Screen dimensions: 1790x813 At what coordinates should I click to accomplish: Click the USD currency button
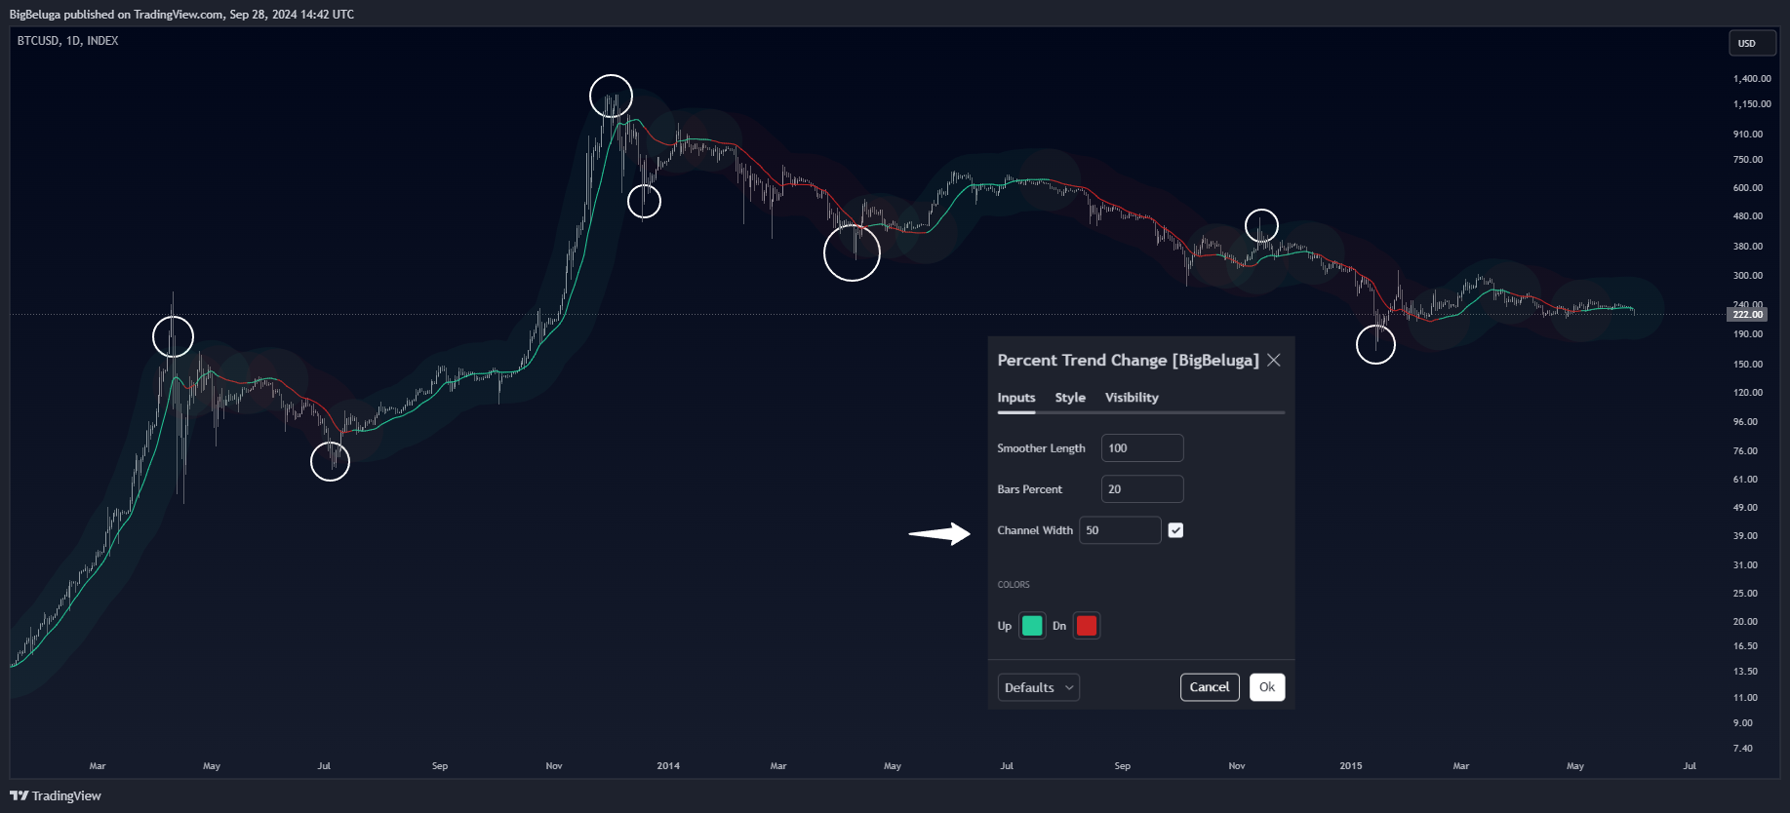[x=1752, y=43]
